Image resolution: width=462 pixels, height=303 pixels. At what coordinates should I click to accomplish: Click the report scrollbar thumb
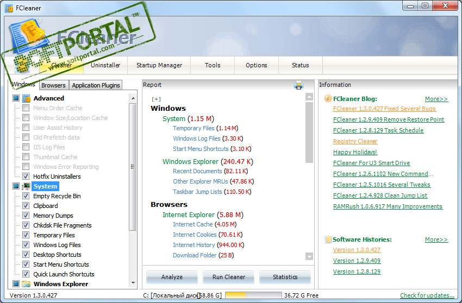coord(309,132)
